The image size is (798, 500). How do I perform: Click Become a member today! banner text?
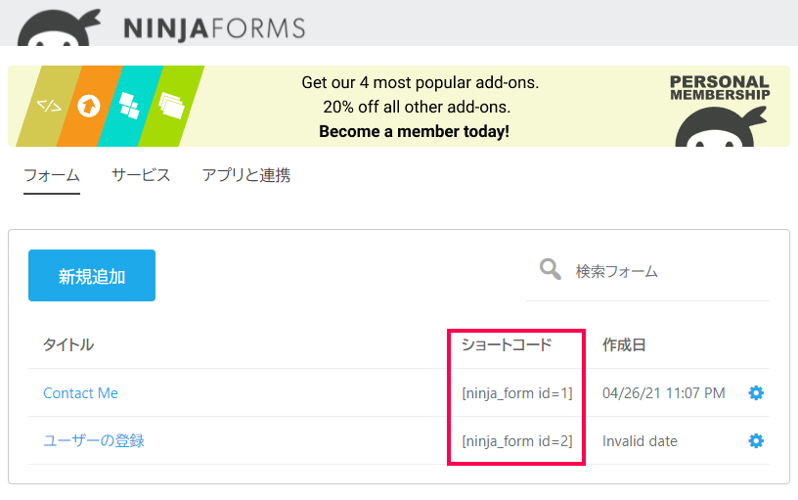[x=414, y=131]
